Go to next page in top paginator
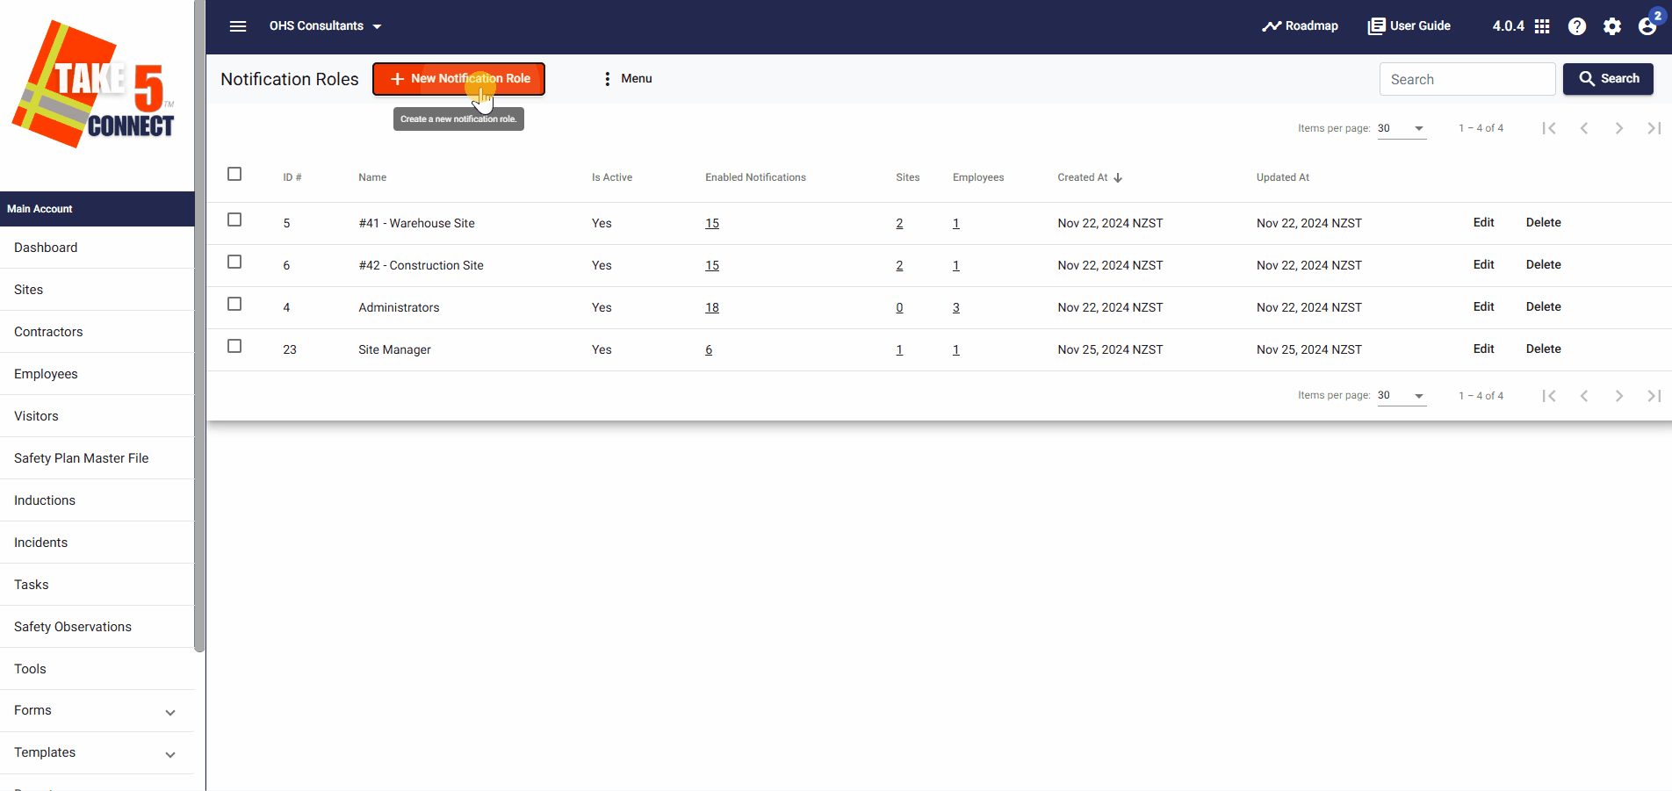This screenshot has width=1672, height=791. coord(1619,128)
